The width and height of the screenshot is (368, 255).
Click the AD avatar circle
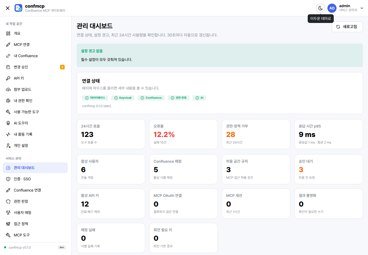click(x=332, y=8)
